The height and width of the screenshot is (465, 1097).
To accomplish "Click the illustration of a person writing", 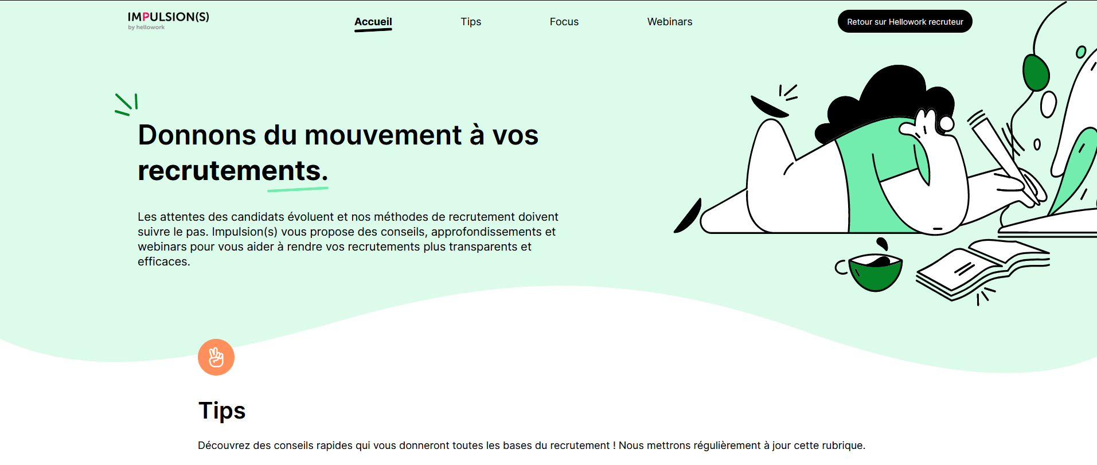I will pyautogui.click(x=886, y=155).
